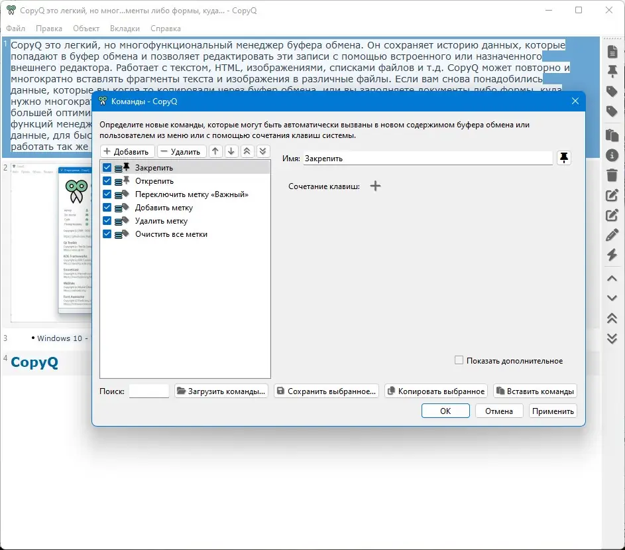Uncheck the «Закрепить» command checkbox
Viewport: 625px width, 550px height.
(107, 168)
